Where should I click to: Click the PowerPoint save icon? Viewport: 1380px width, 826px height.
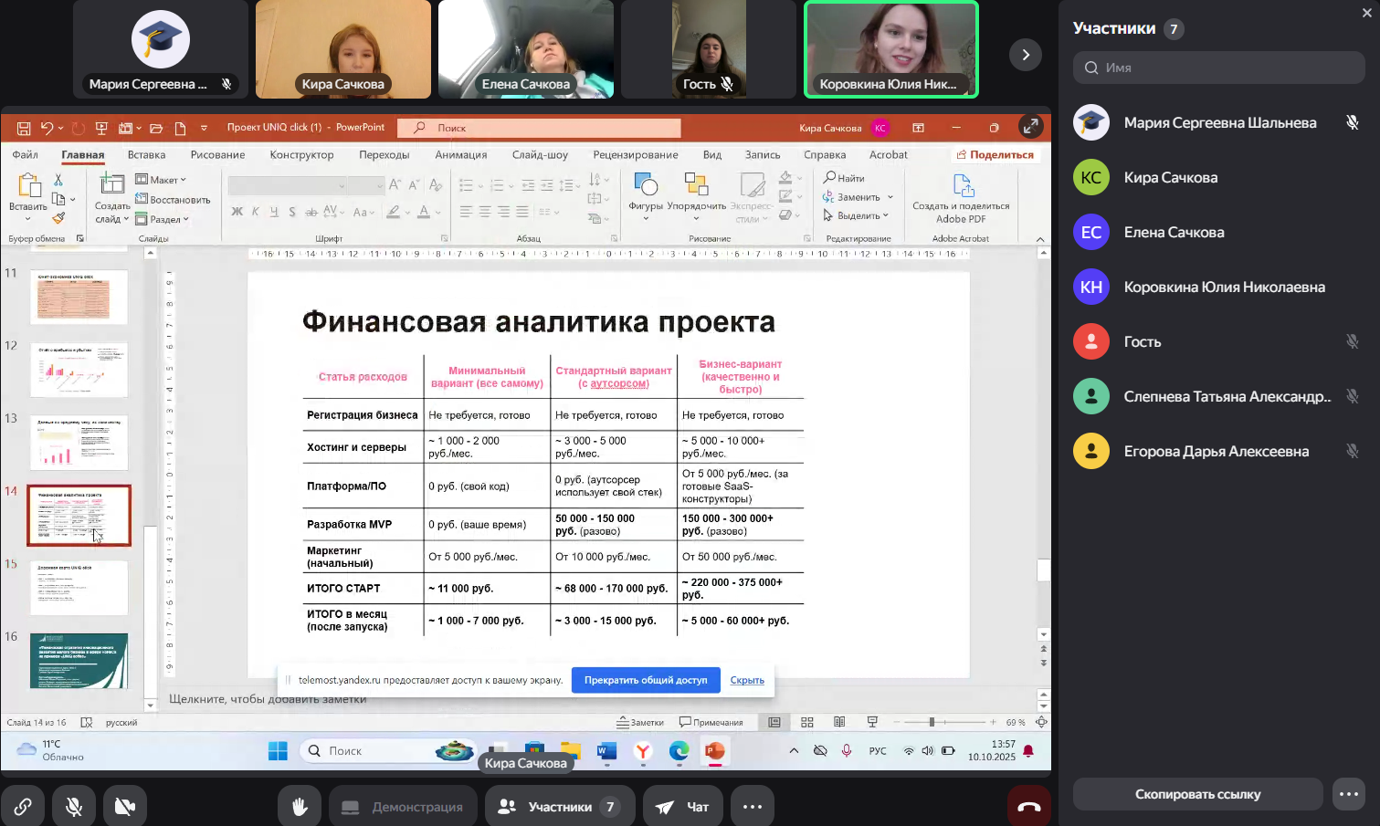coord(24,128)
